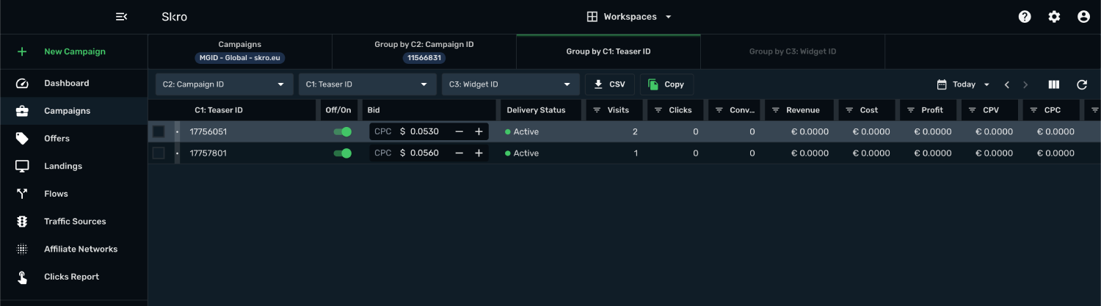Open the Revenue column filter icon
The height and width of the screenshot is (306, 1101).
click(x=775, y=110)
